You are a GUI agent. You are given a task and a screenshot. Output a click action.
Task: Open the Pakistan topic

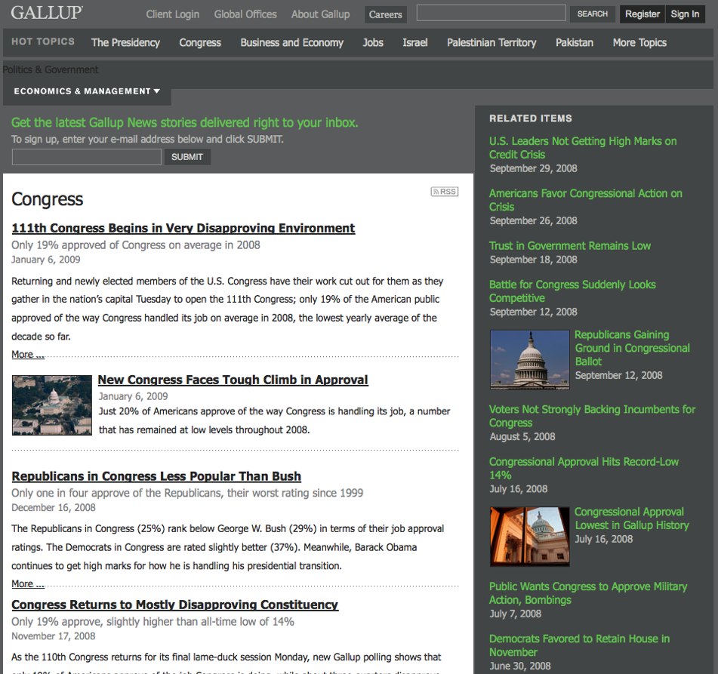[x=575, y=42]
